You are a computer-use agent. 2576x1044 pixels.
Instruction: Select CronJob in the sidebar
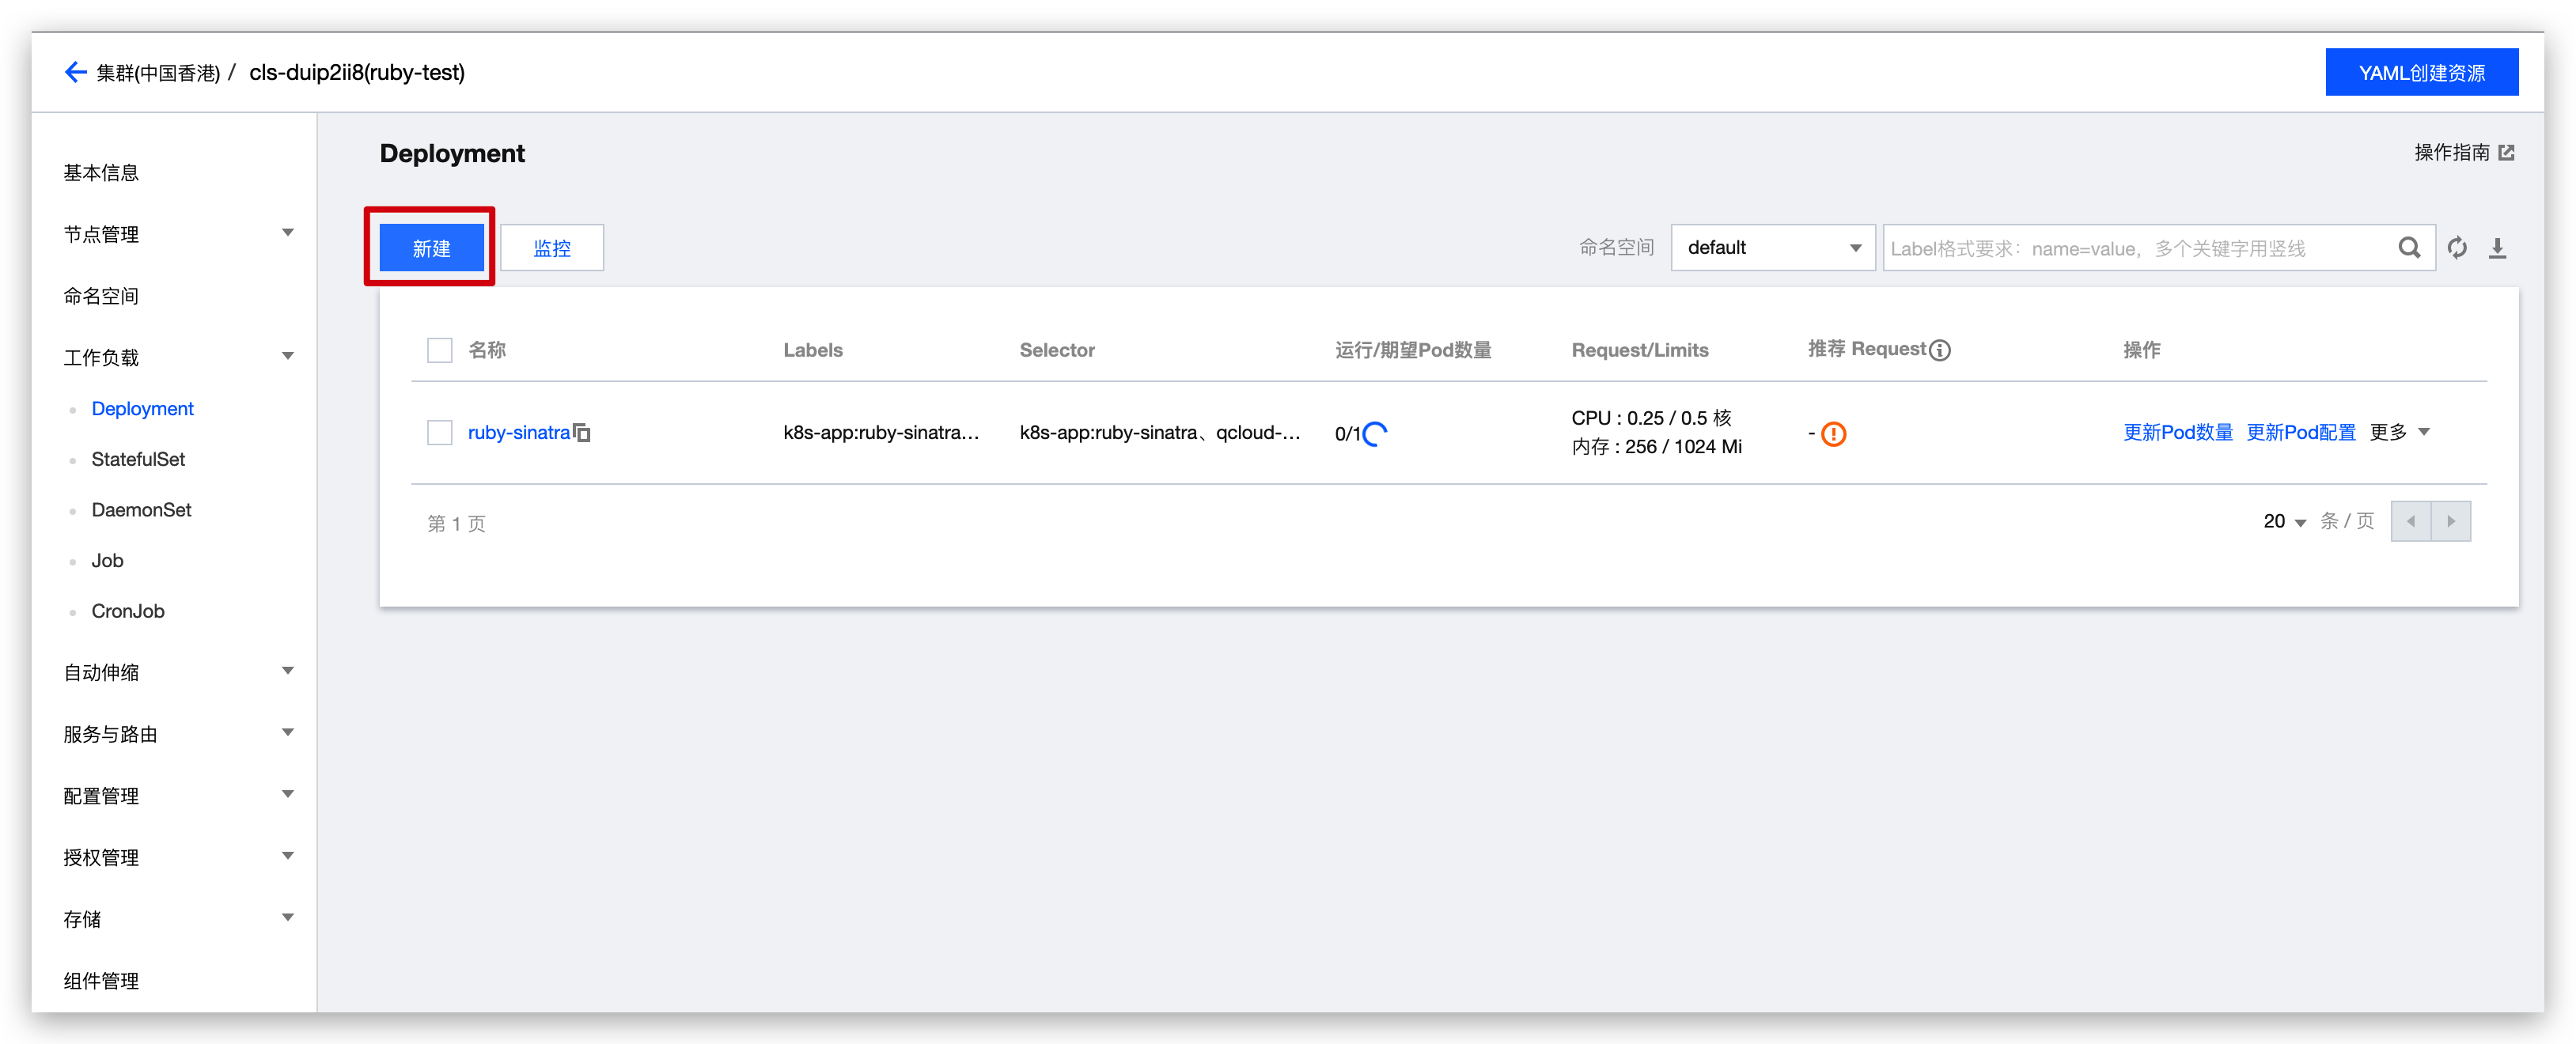click(128, 611)
